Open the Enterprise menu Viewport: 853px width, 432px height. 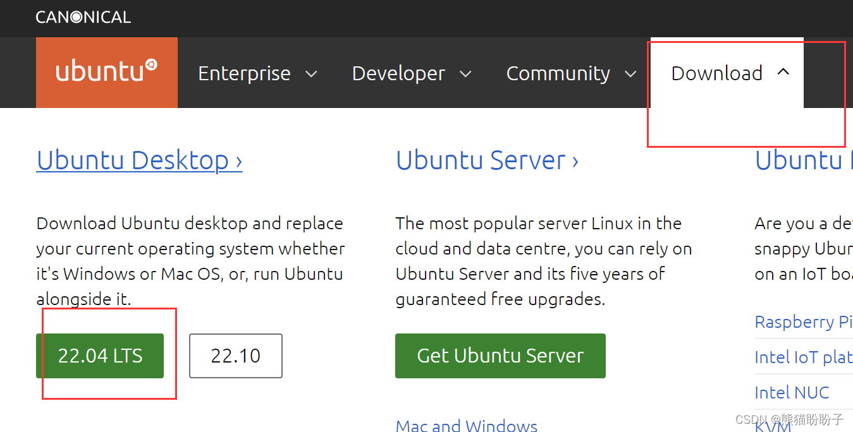(x=244, y=73)
